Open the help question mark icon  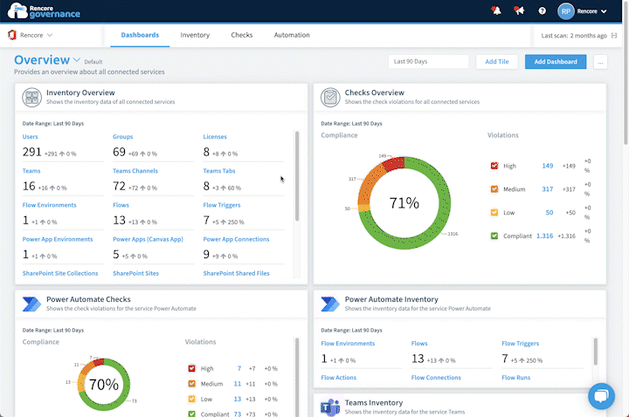pyautogui.click(x=542, y=11)
